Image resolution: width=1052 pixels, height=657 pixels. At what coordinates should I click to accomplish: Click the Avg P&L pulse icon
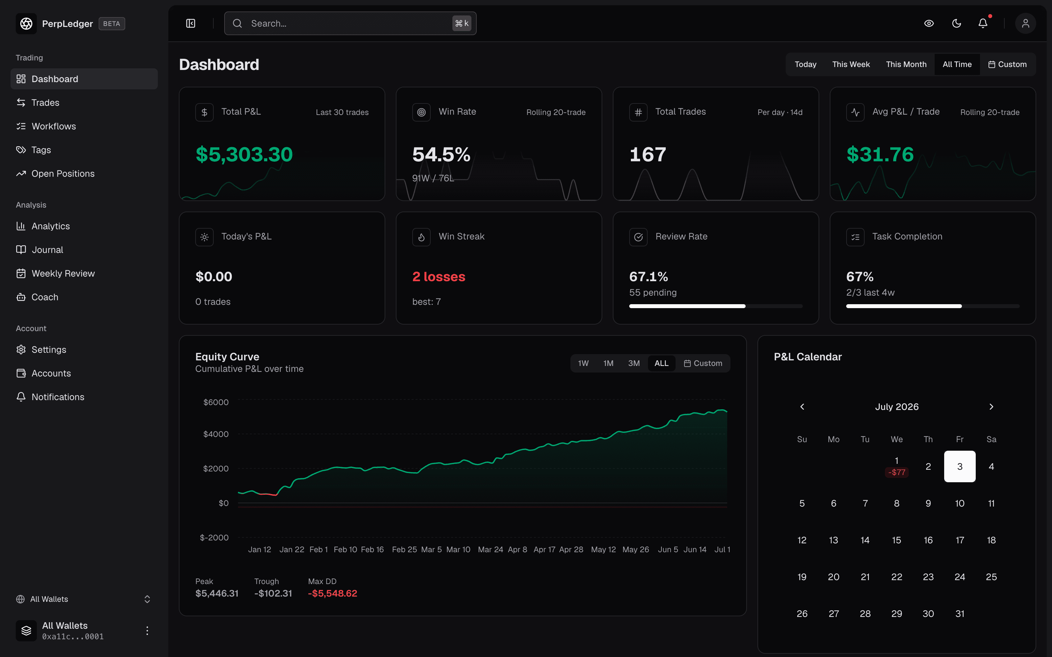(x=855, y=113)
